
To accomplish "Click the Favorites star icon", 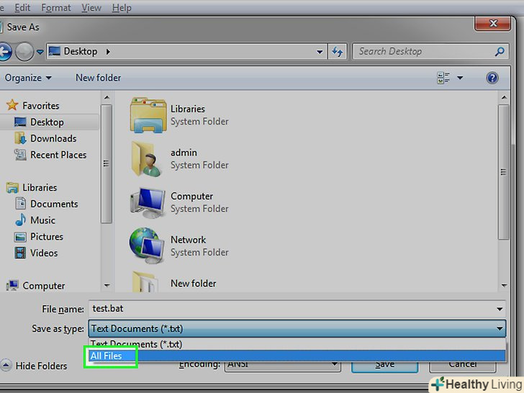I will (12, 105).
